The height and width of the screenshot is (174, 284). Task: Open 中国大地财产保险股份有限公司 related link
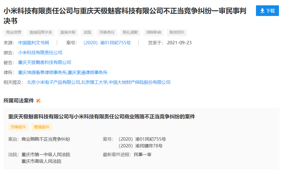click(x=140, y=82)
